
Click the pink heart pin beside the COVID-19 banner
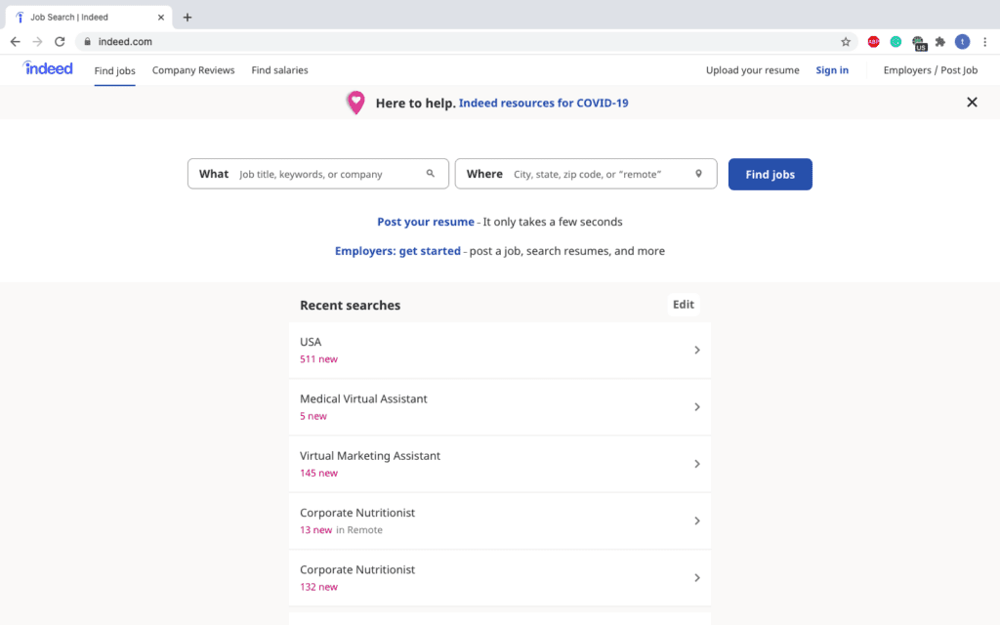[355, 102]
